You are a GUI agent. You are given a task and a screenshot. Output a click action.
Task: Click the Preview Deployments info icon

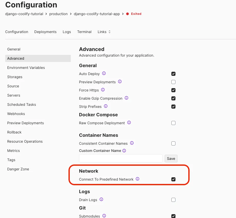(x=120, y=82)
